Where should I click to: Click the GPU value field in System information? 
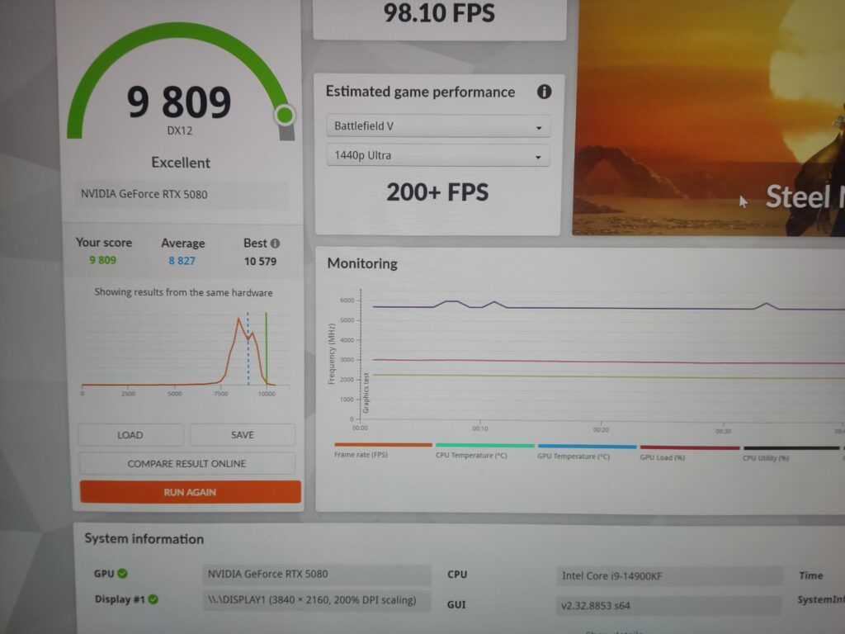[x=317, y=575]
